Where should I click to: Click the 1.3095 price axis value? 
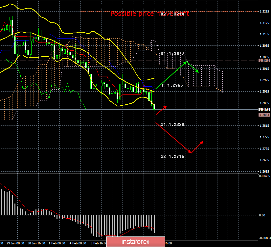pos(264,46)
